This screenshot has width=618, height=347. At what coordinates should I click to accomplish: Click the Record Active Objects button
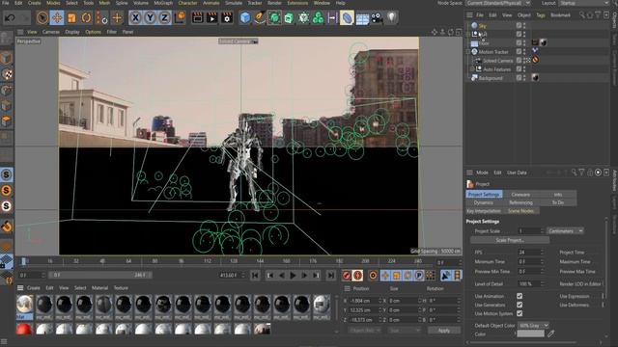[x=347, y=276]
